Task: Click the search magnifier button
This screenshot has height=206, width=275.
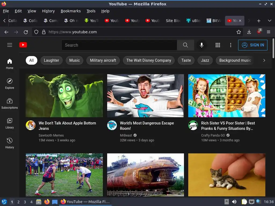Action: (186, 45)
